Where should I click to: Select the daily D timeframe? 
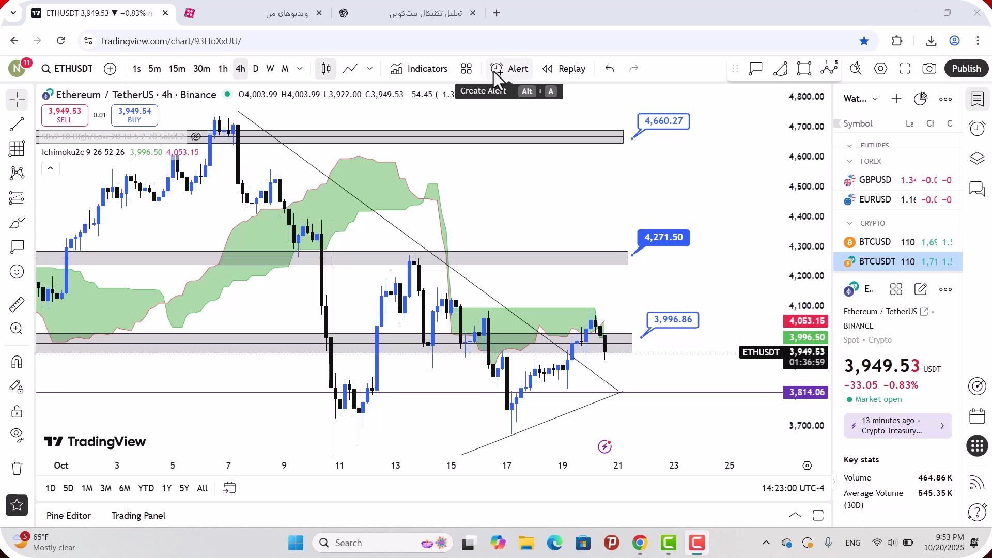256,69
